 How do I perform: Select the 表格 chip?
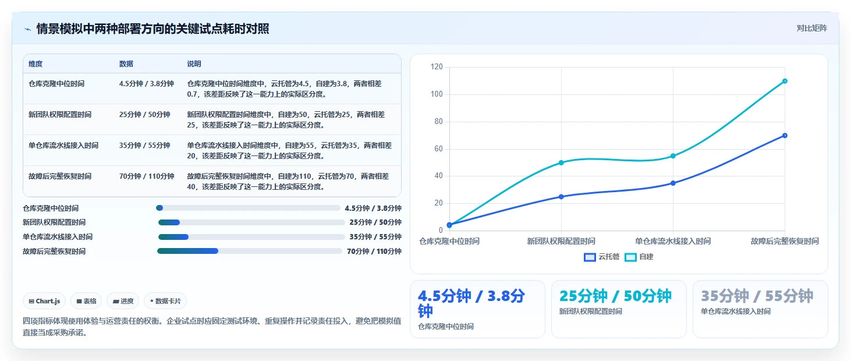pyautogui.click(x=86, y=301)
